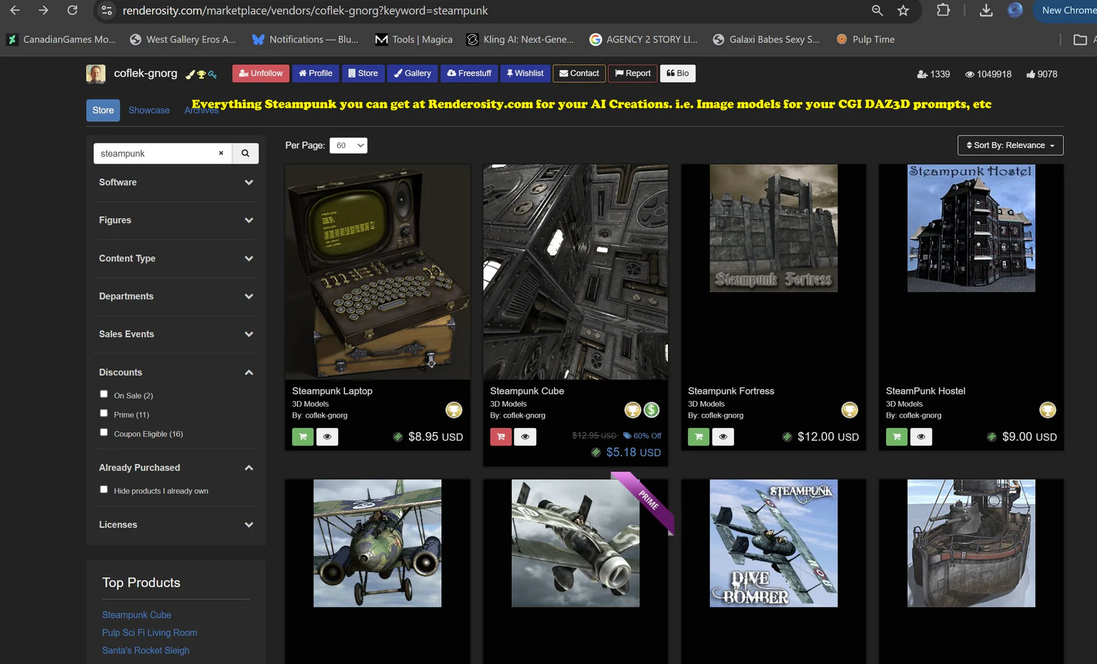Switch to the Showcase tab
Image resolution: width=1097 pixels, height=664 pixels.
[x=149, y=110]
